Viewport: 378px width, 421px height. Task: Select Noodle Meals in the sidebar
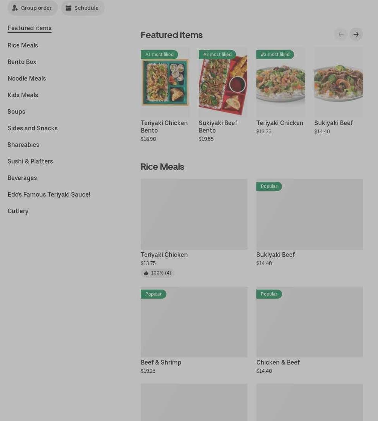pyautogui.click(x=27, y=78)
